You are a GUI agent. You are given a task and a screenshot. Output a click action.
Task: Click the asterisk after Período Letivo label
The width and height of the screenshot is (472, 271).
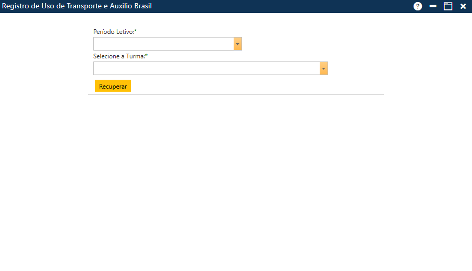136,31
